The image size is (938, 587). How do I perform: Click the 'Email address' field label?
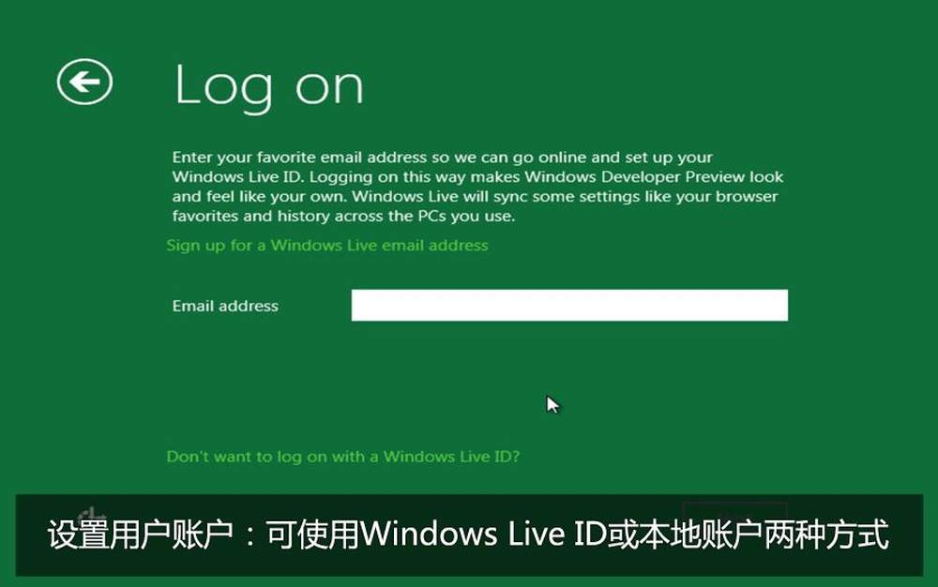coord(225,306)
